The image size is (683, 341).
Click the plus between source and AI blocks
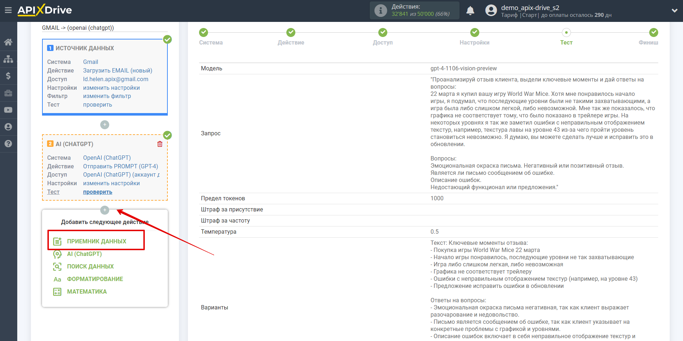click(105, 125)
